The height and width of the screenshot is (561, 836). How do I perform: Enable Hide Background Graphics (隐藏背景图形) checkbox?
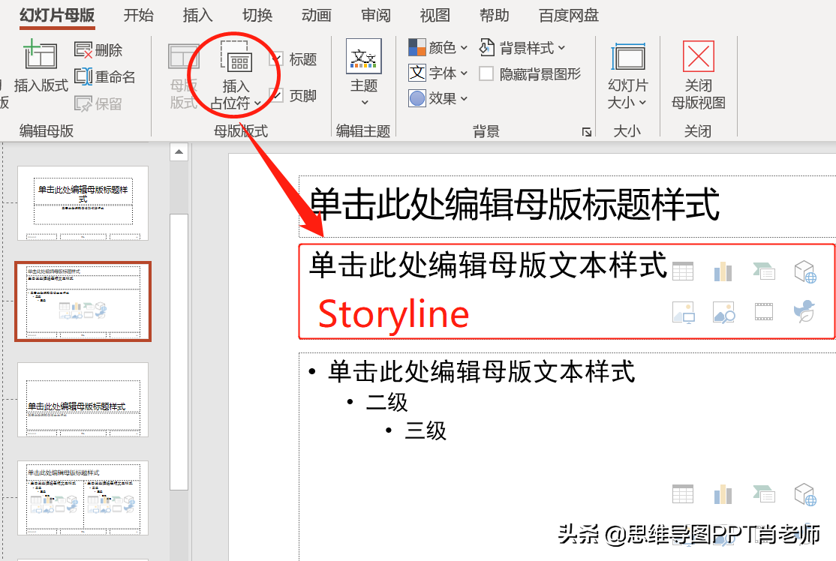point(486,73)
